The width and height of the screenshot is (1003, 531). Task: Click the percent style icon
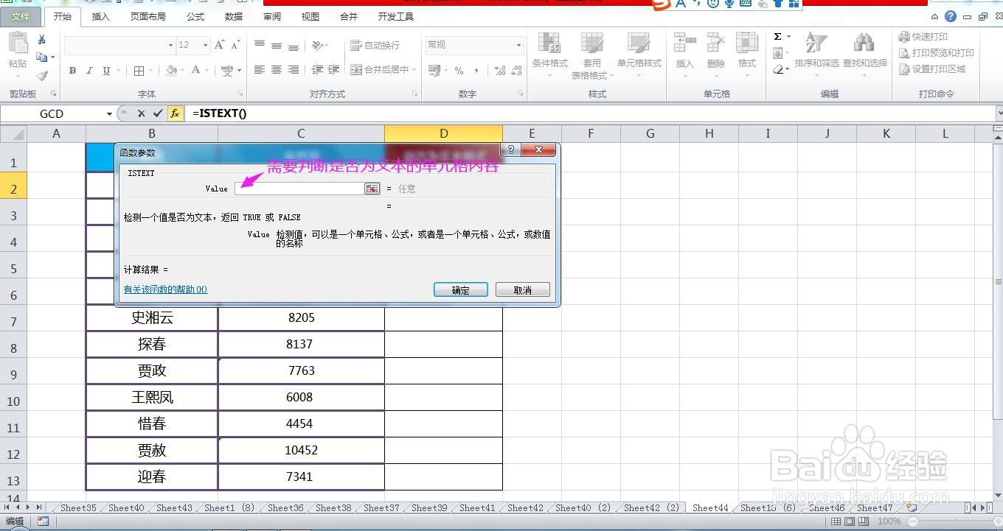pos(459,71)
